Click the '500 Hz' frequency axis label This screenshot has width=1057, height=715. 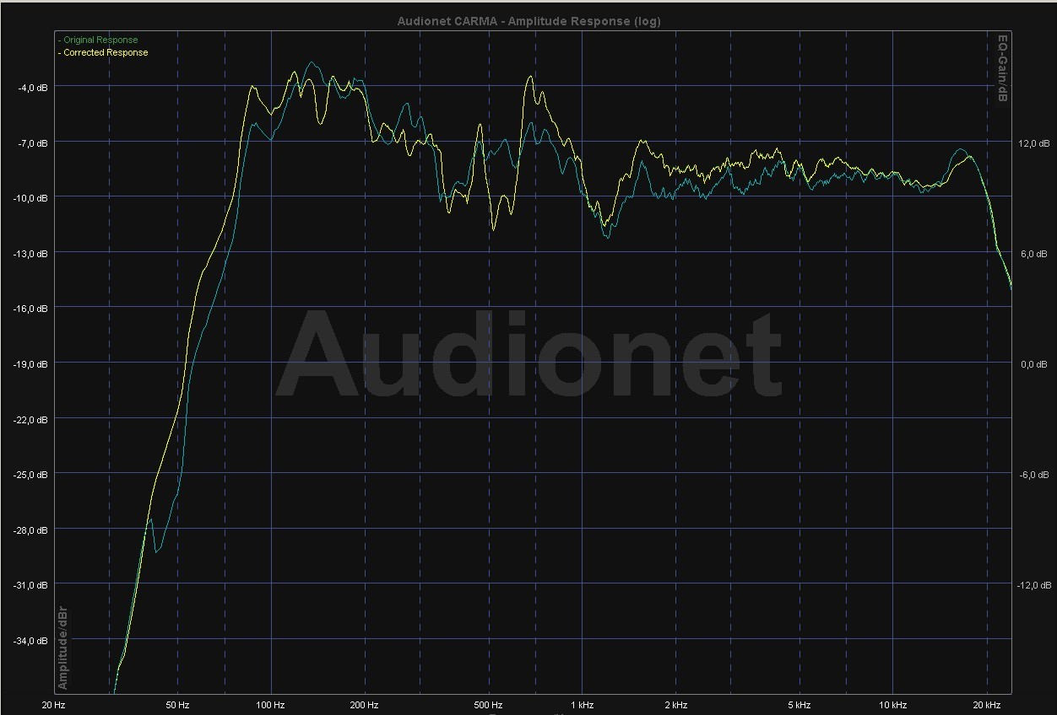click(488, 705)
